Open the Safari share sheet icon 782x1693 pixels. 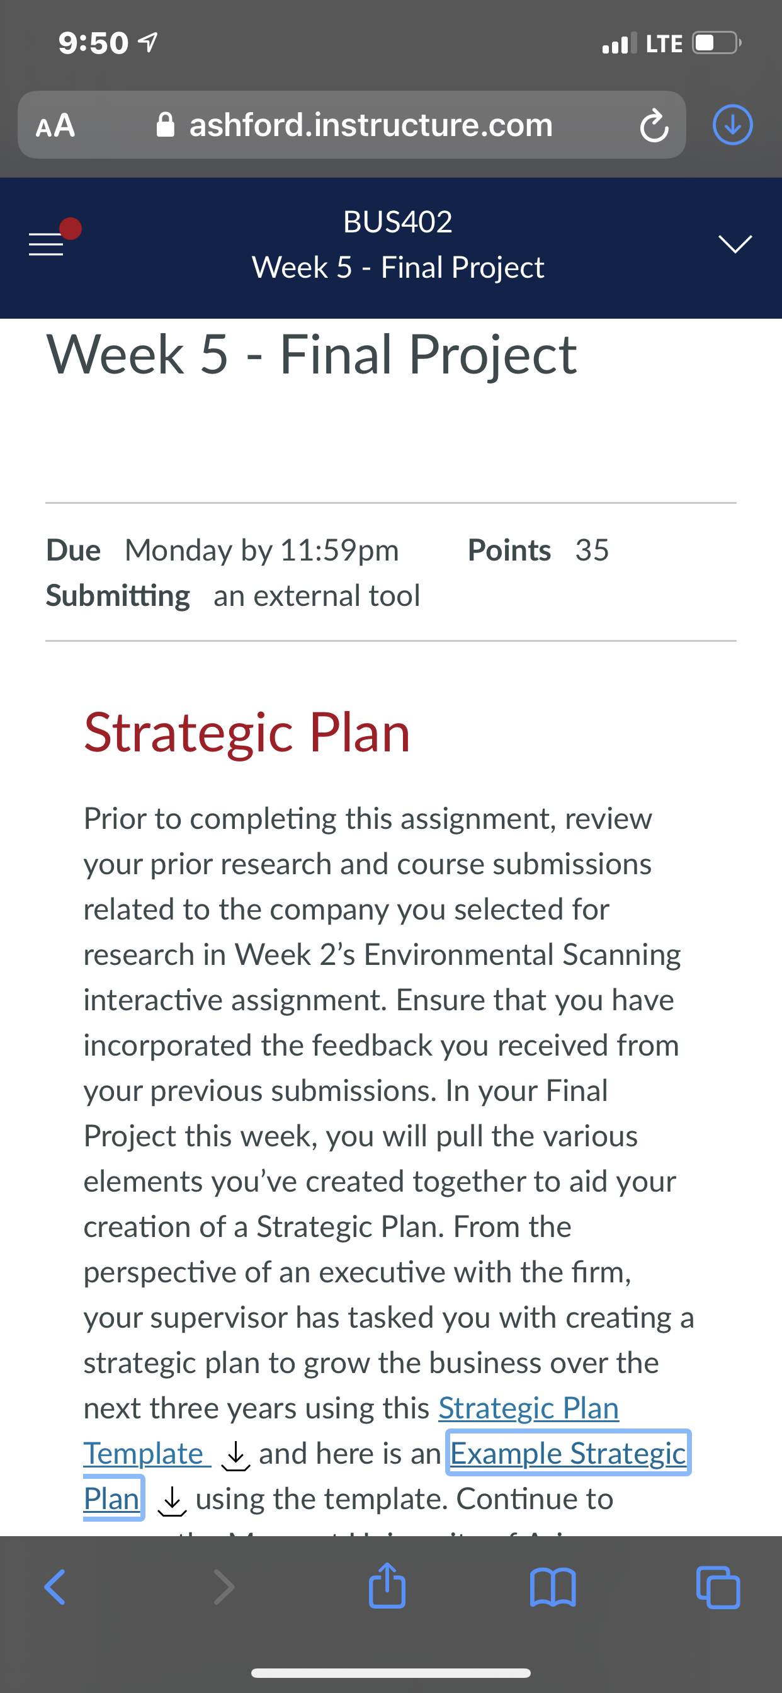coord(387,1585)
